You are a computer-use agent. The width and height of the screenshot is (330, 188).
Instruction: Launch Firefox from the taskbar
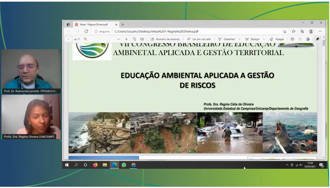(x=95, y=165)
